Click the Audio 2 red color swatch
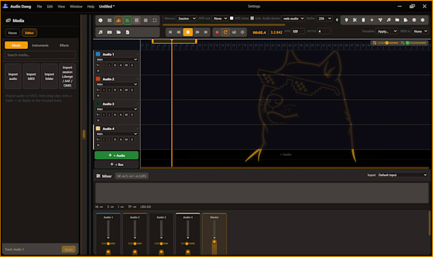Image resolution: width=433 pixels, height=257 pixels. (x=98, y=79)
